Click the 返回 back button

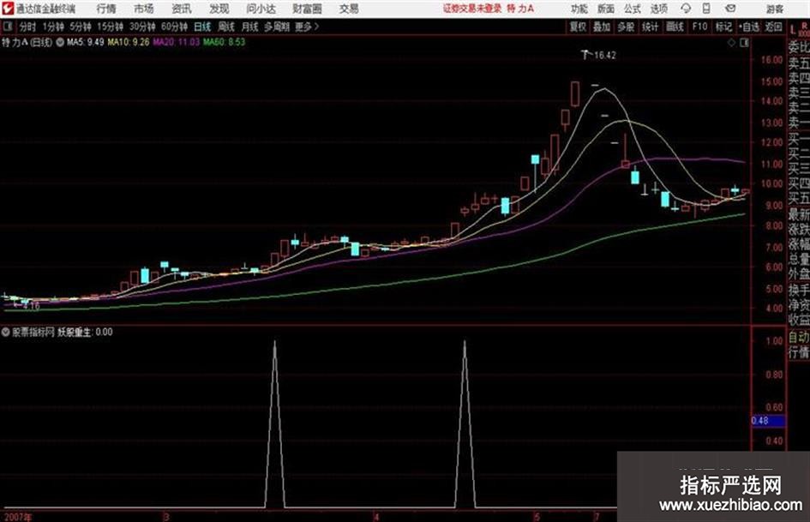[x=773, y=27]
